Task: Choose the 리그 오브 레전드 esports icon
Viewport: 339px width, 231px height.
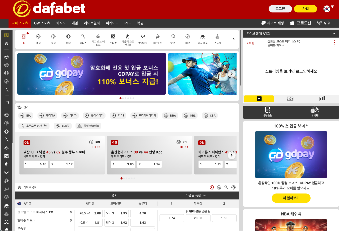Action: [98, 40]
